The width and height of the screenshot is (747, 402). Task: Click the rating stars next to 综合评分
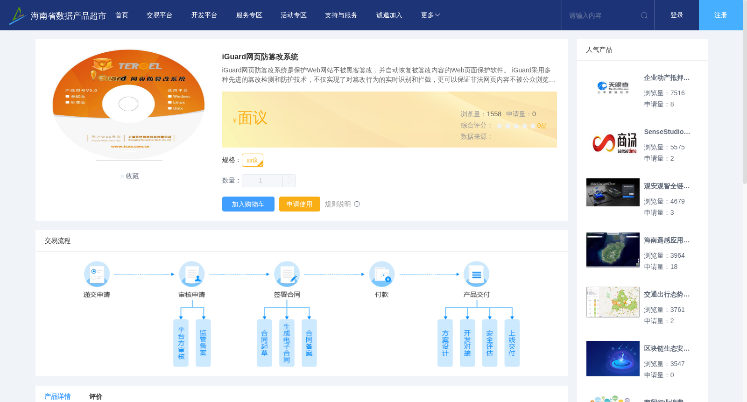pos(516,126)
